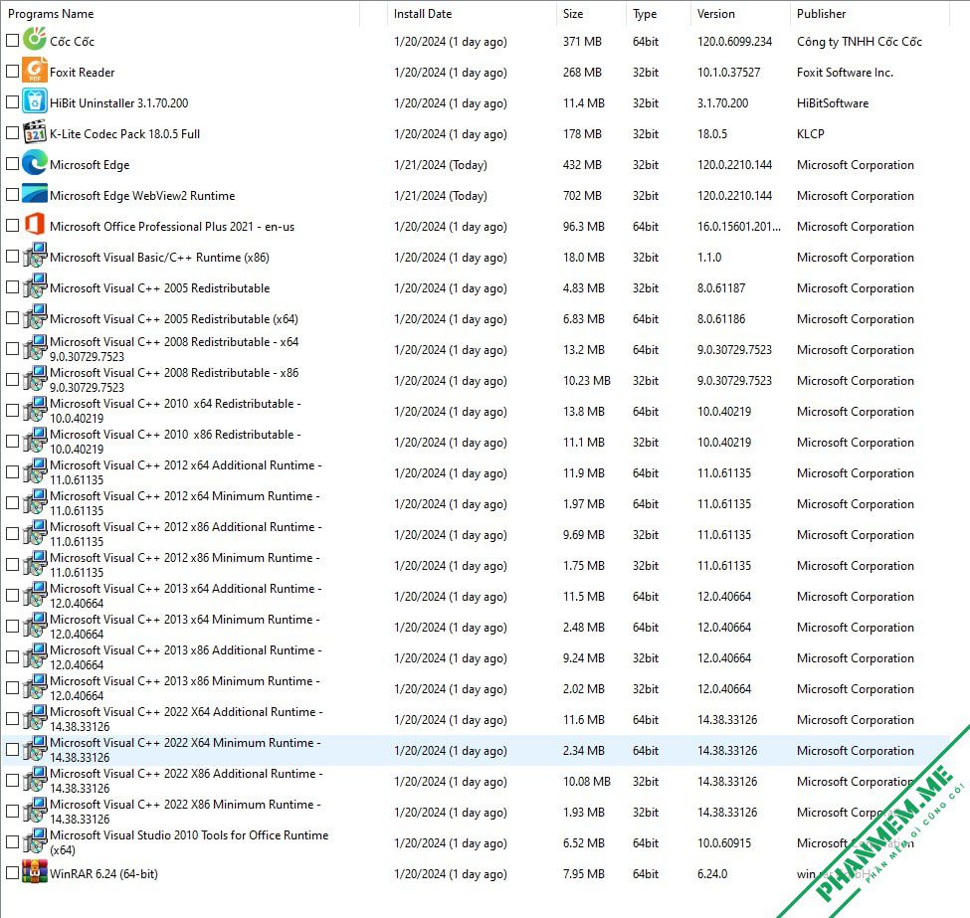The image size is (970, 918).
Task: Click the 96.3 MB size value
Action: coord(583,227)
